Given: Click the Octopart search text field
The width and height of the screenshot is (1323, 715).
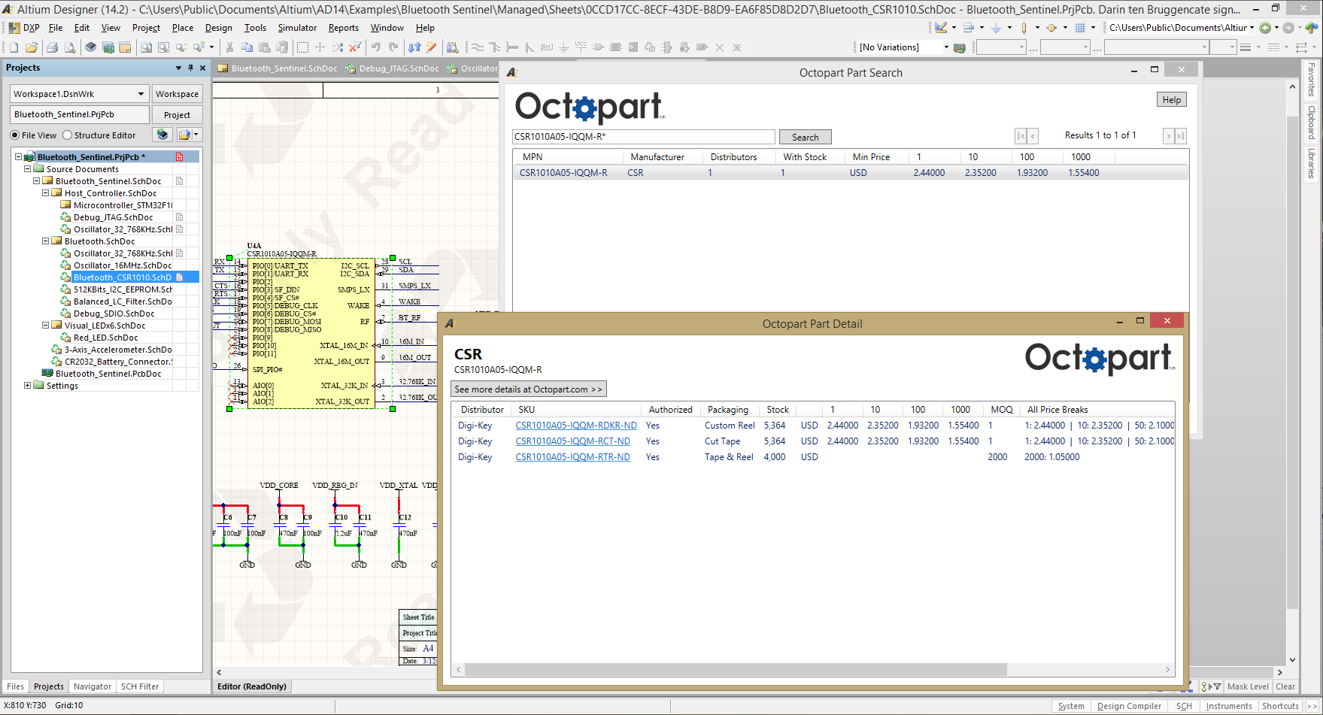Looking at the screenshot, I should tap(643, 137).
